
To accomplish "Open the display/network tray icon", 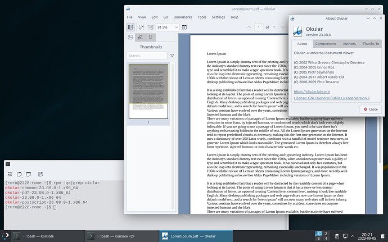I will 345,236.
